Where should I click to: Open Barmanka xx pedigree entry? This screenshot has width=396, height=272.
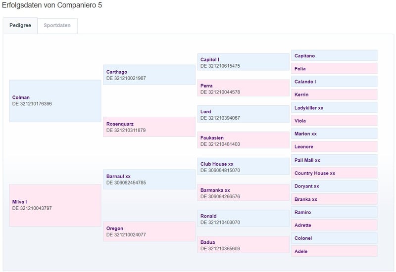[x=243, y=193]
